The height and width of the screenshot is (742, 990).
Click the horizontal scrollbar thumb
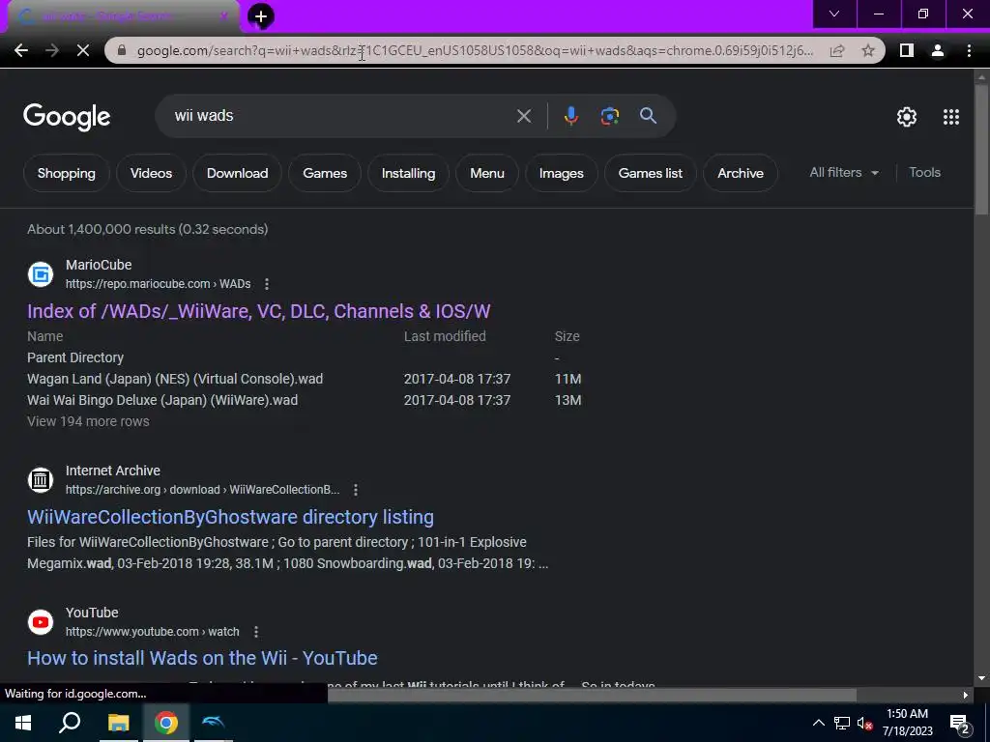pos(592,695)
